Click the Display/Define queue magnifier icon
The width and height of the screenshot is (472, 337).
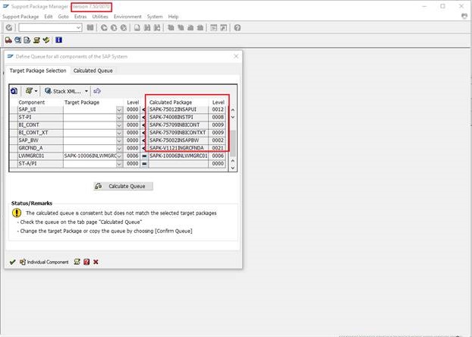tap(17, 40)
